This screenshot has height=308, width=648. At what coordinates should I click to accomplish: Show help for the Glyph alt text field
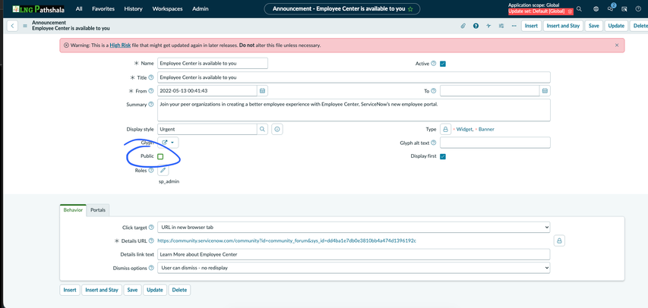434,143
